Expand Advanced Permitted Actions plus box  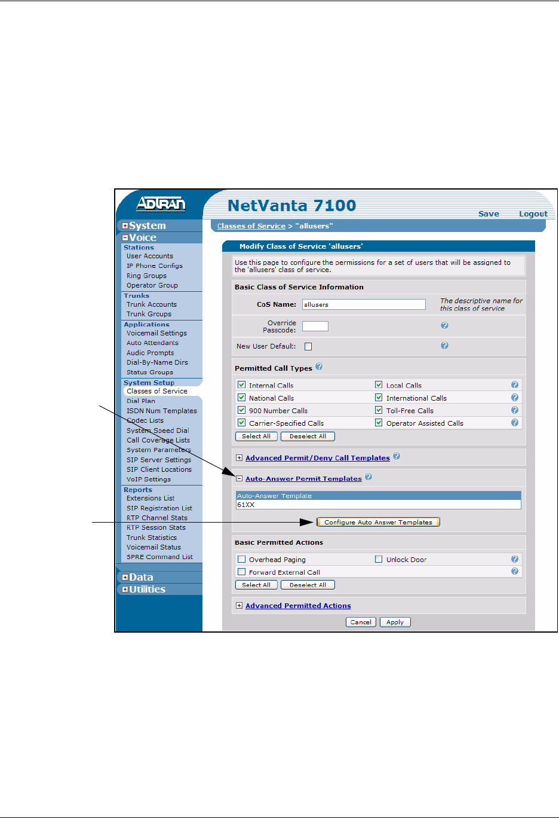pyautogui.click(x=239, y=606)
